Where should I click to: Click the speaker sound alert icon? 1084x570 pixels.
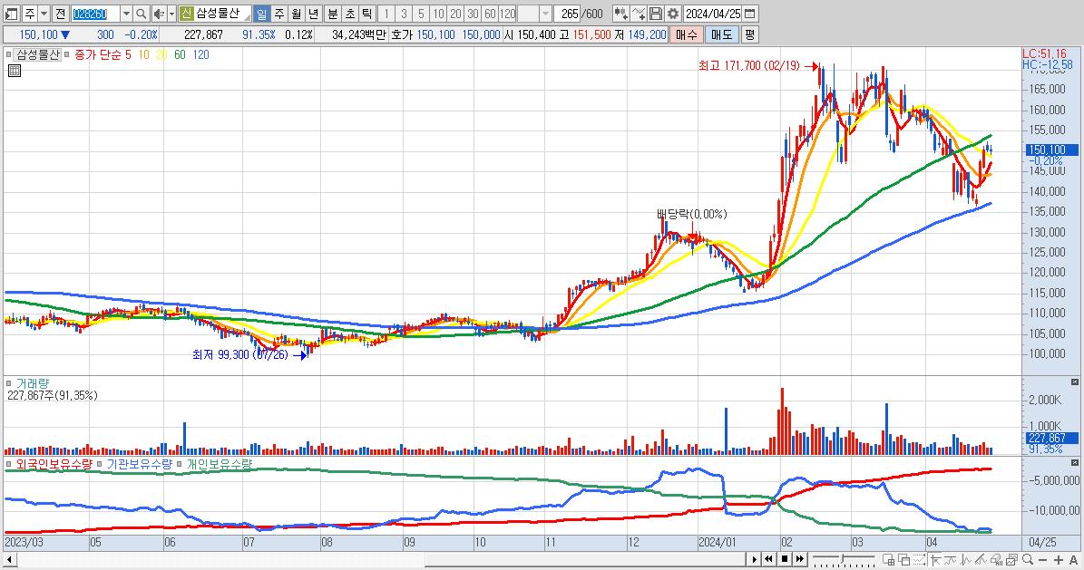pyautogui.click(x=160, y=14)
